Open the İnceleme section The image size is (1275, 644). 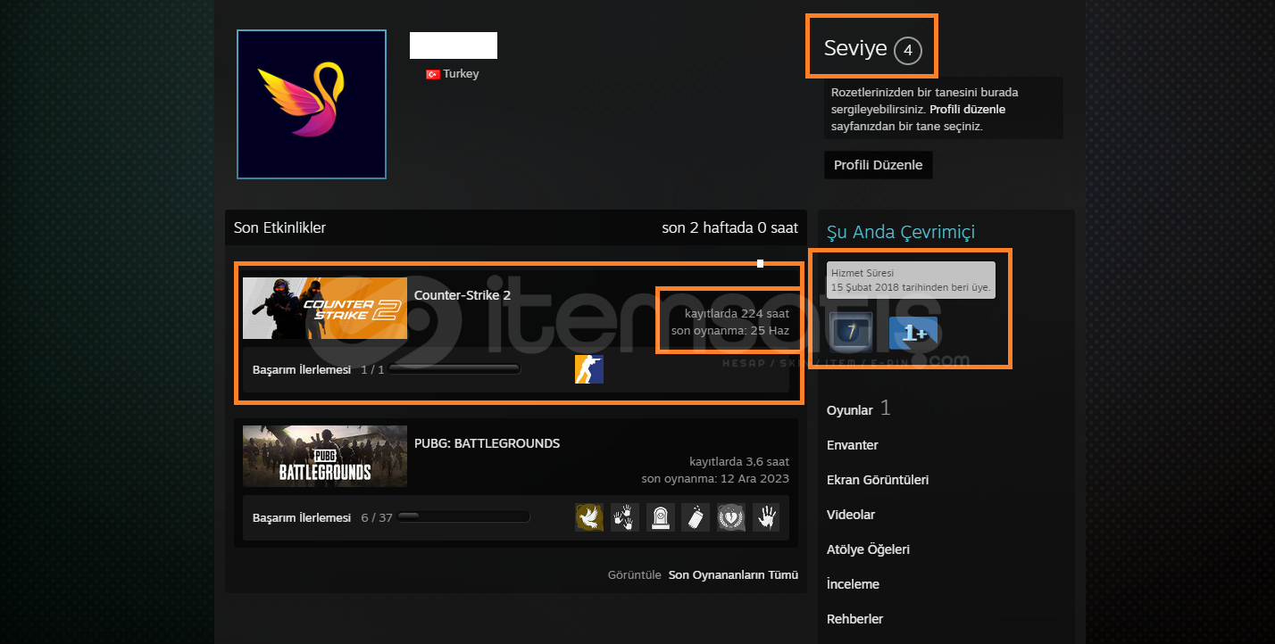click(x=853, y=584)
